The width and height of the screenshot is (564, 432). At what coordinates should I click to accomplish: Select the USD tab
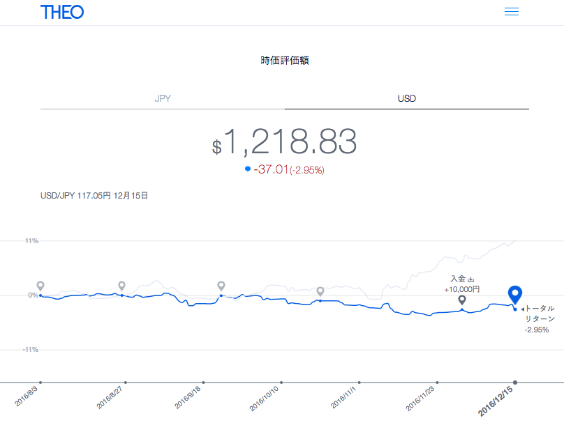click(x=407, y=99)
